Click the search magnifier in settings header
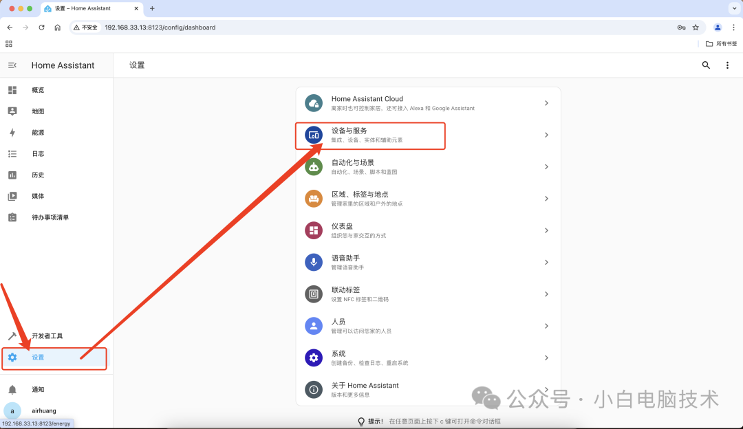Image resolution: width=743 pixels, height=429 pixels. [x=706, y=65]
